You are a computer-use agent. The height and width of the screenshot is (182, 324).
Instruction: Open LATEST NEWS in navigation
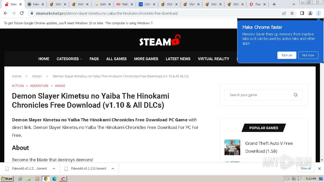click(x=178, y=59)
